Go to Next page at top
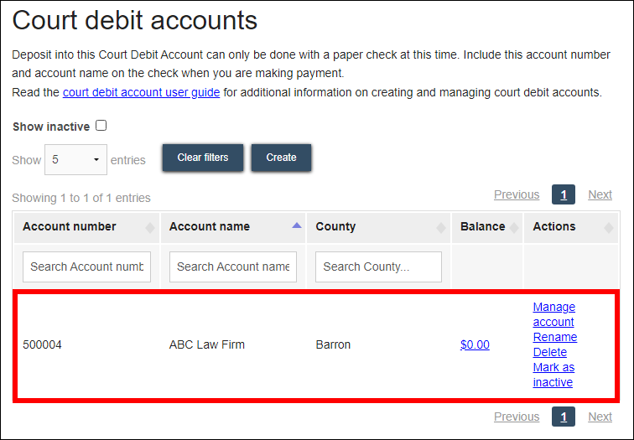 [600, 194]
